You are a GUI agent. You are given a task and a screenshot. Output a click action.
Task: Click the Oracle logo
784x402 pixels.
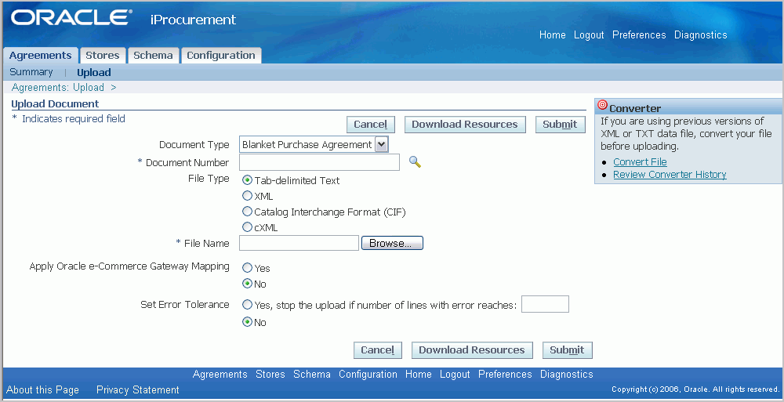coord(71,17)
